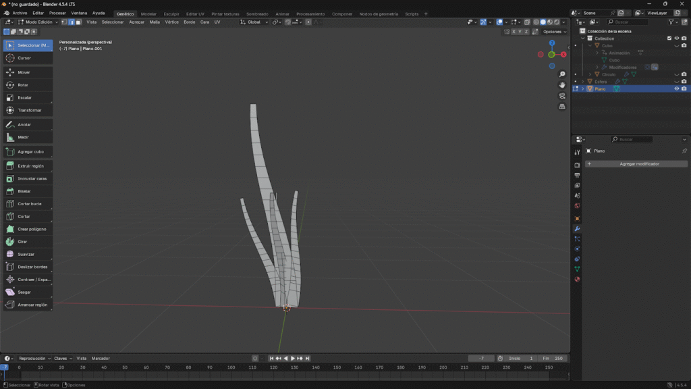Screen dimensions: 691x389
Task: Switch to face select mode
Action: point(78,22)
